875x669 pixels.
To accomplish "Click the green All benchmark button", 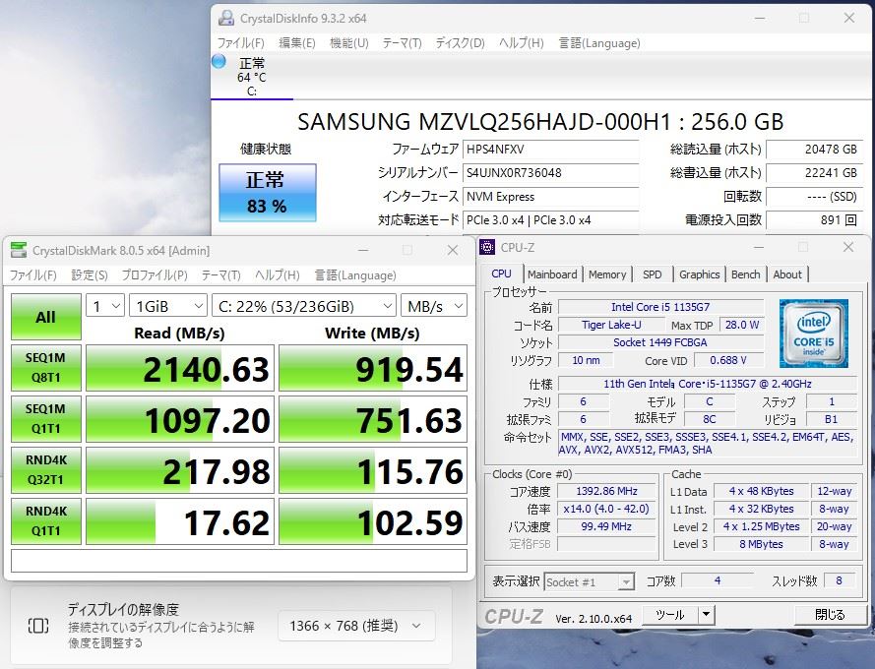I will point(45,317).
